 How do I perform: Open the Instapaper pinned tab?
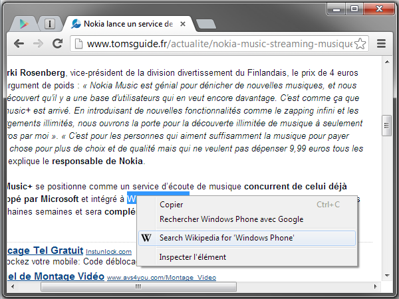(x=50, y=24)
